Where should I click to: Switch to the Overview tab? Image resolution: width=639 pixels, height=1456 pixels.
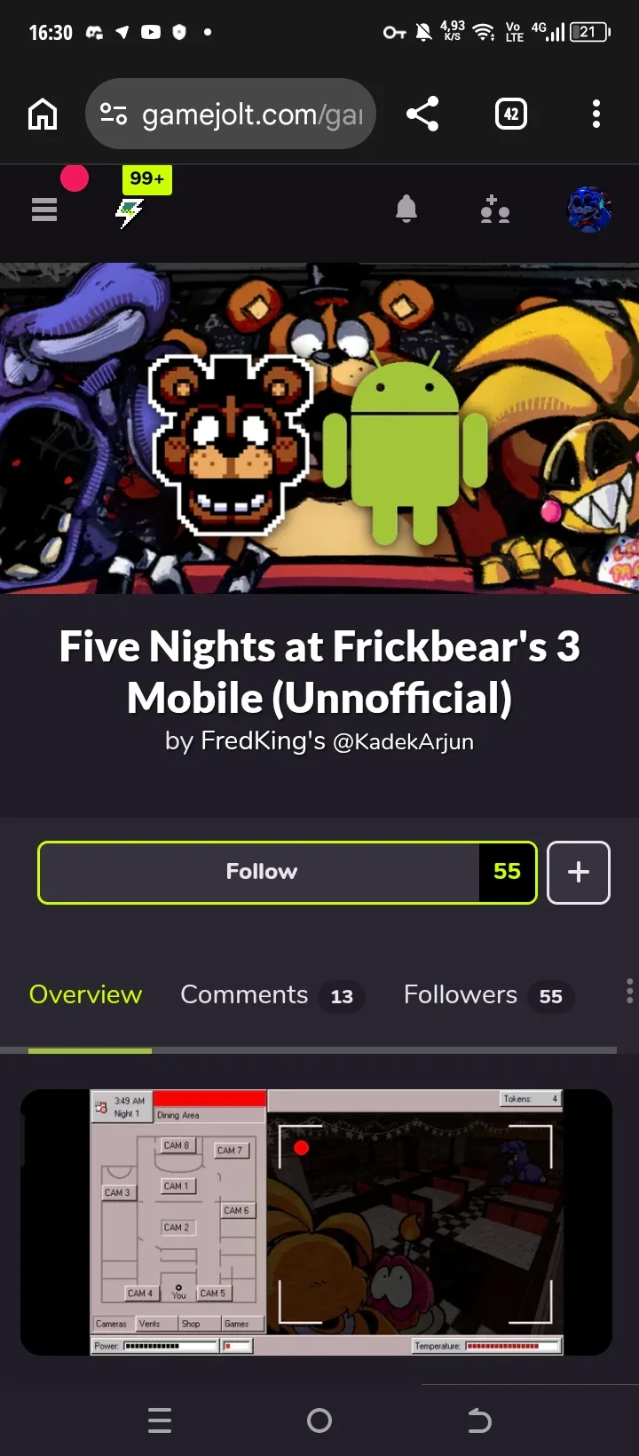[86, 995]
